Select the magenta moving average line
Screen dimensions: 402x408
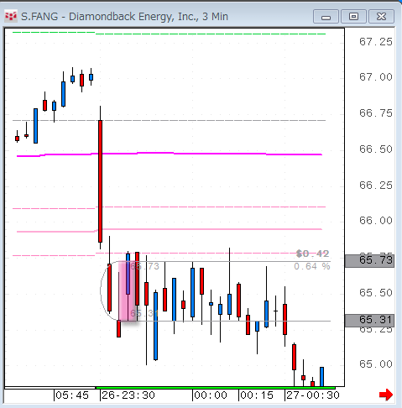pos(170,154)
